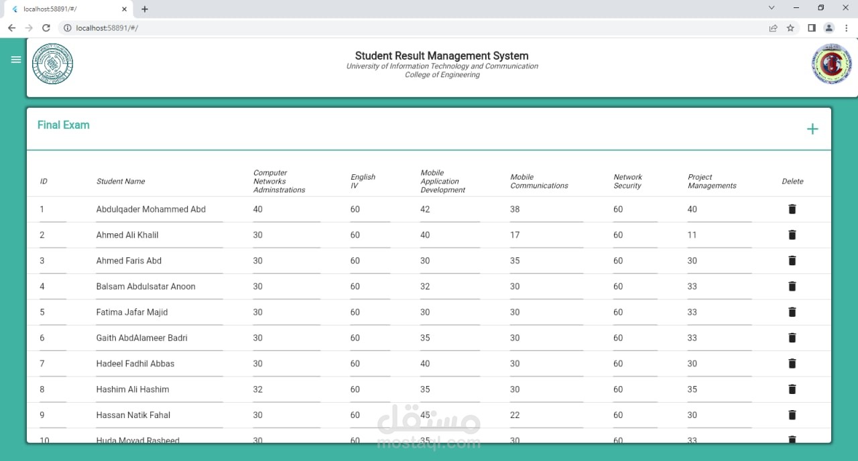Click the address bar URL field
The image size is (858, 461).
[402, 28]
